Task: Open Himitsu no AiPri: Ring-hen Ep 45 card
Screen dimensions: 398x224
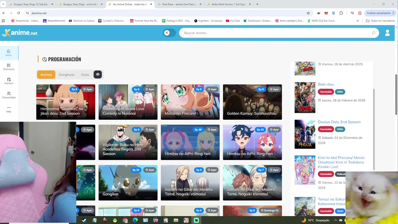Action: click(252, 142)
